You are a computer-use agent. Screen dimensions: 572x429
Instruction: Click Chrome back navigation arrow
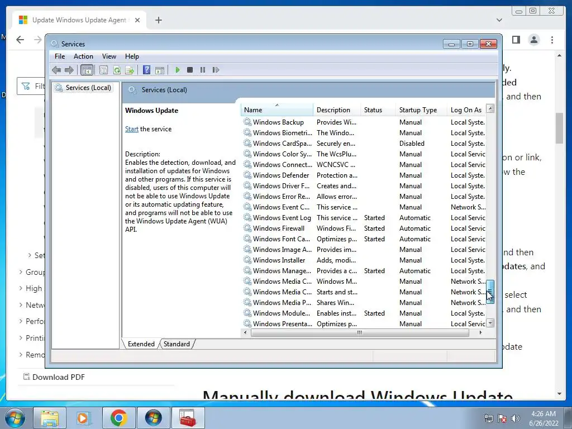point(20,40)
